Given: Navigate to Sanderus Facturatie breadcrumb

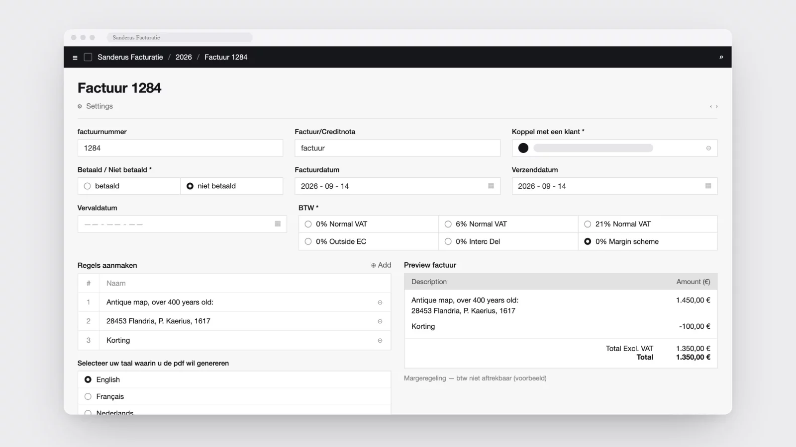Looking at the screenshot, I should (130, 57).
